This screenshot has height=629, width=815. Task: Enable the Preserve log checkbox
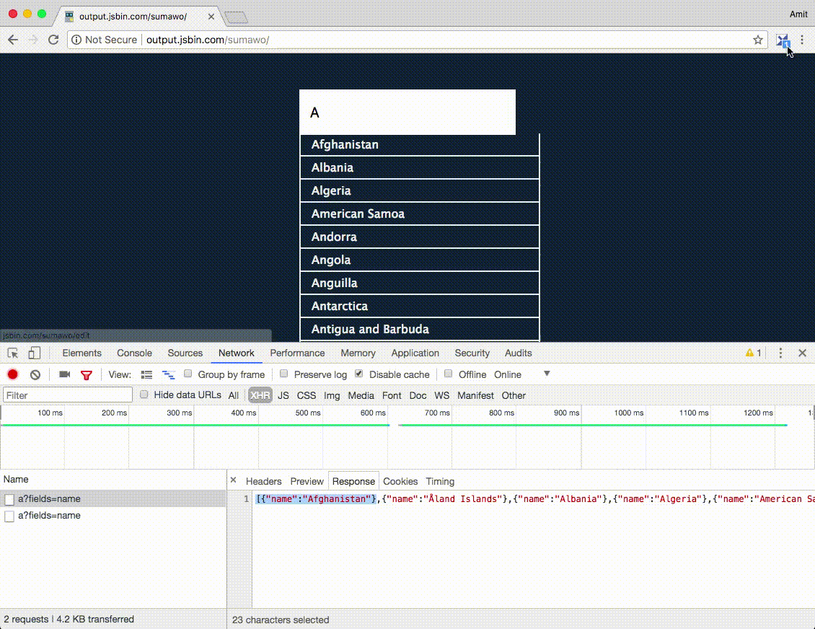[284, 374]
